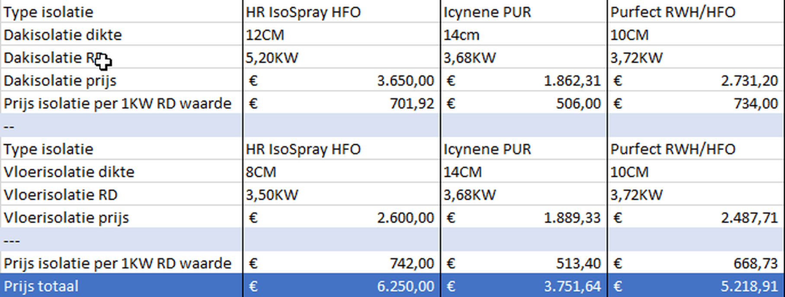Select 'Prijs isolatie per 1KW' label beside 742,00

[122, 263]
